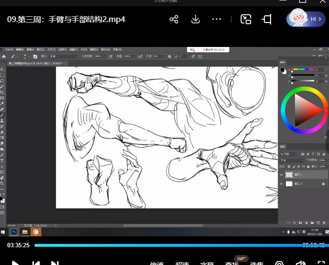
Task: Select the Move tool in Photoshop toolbar
Action: 2,69
